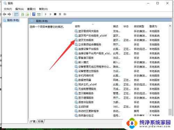The image size is (174, 130).
Task: Maximize the 服务 window
Action: click(x=158, y=3)
